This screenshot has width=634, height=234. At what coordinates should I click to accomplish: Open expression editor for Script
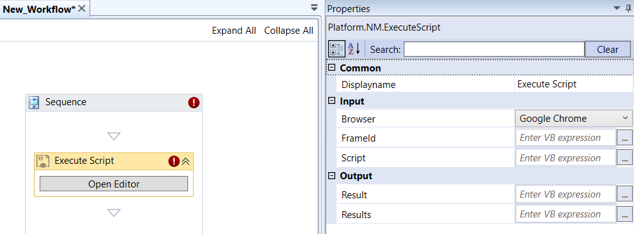pos(624,158)
